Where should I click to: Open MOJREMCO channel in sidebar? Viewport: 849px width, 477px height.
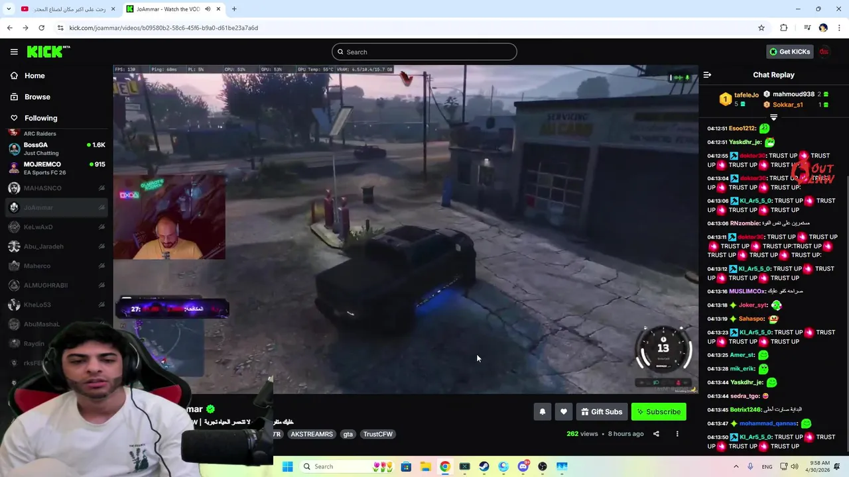click(x=56, y=168)
